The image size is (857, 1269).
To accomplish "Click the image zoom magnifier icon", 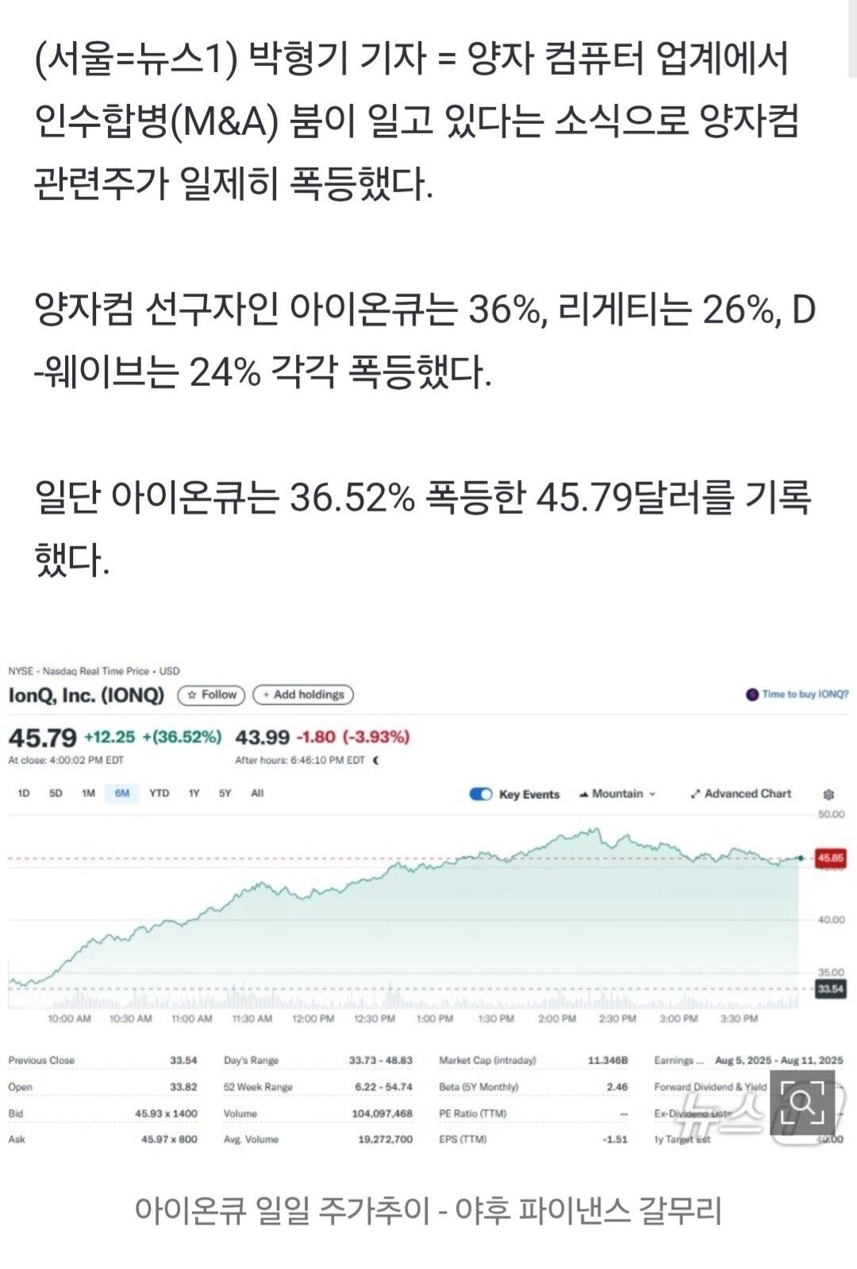I will [801, 1102].
